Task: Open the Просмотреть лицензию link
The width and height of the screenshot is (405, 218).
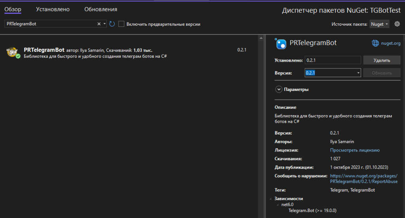Action: tap(355, 150)
